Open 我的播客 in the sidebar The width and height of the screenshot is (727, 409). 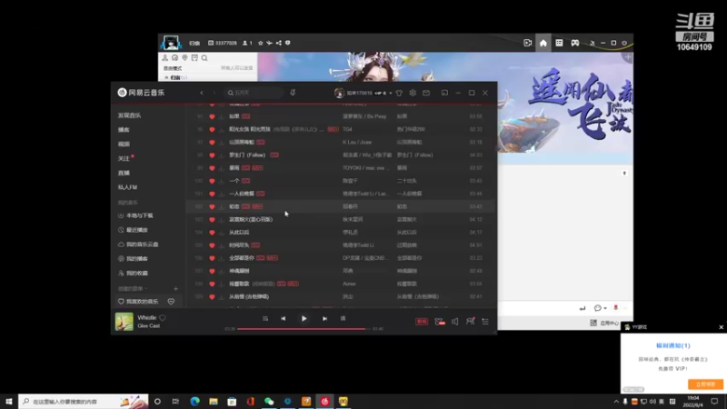coord(137,259)
